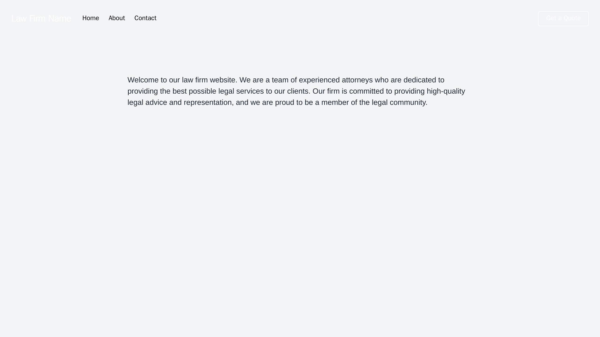600x337 pixels.
Task: Click "our clients" in the second line
Action: coord(292,91)
